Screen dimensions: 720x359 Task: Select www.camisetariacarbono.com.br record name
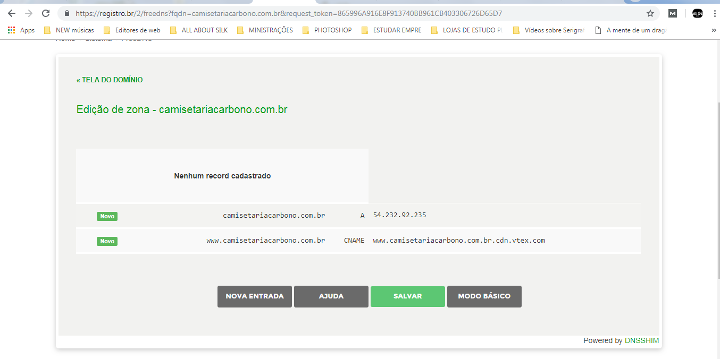point(266,241)
